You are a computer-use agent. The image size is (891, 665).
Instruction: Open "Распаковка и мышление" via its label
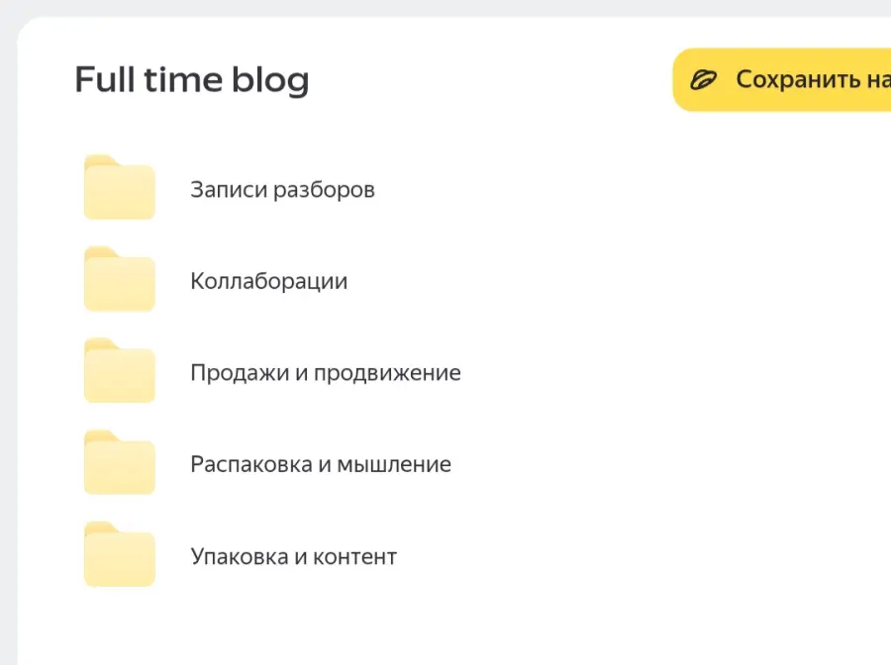tap(321, 463)
